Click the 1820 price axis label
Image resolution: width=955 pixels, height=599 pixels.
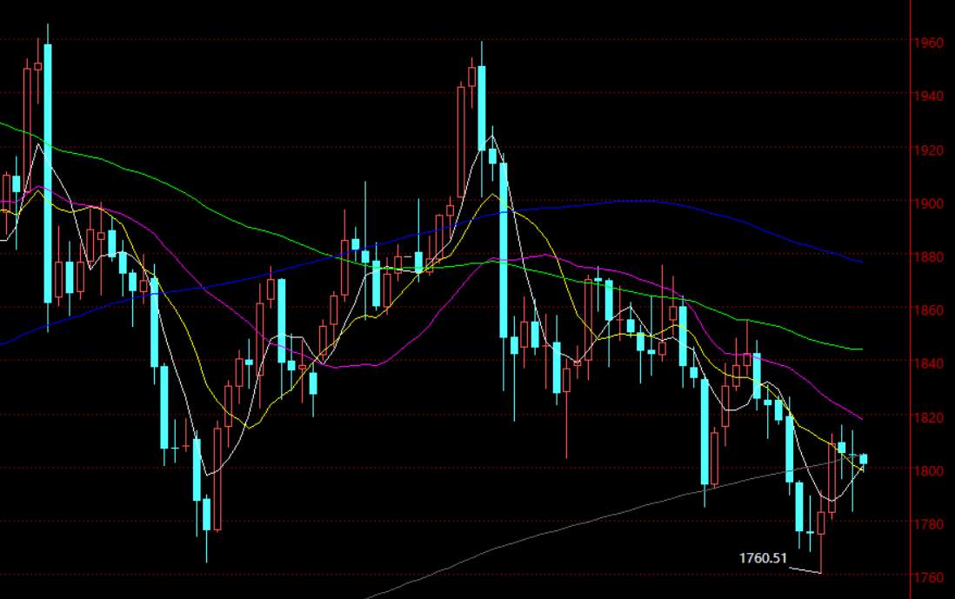pos(929,417)
